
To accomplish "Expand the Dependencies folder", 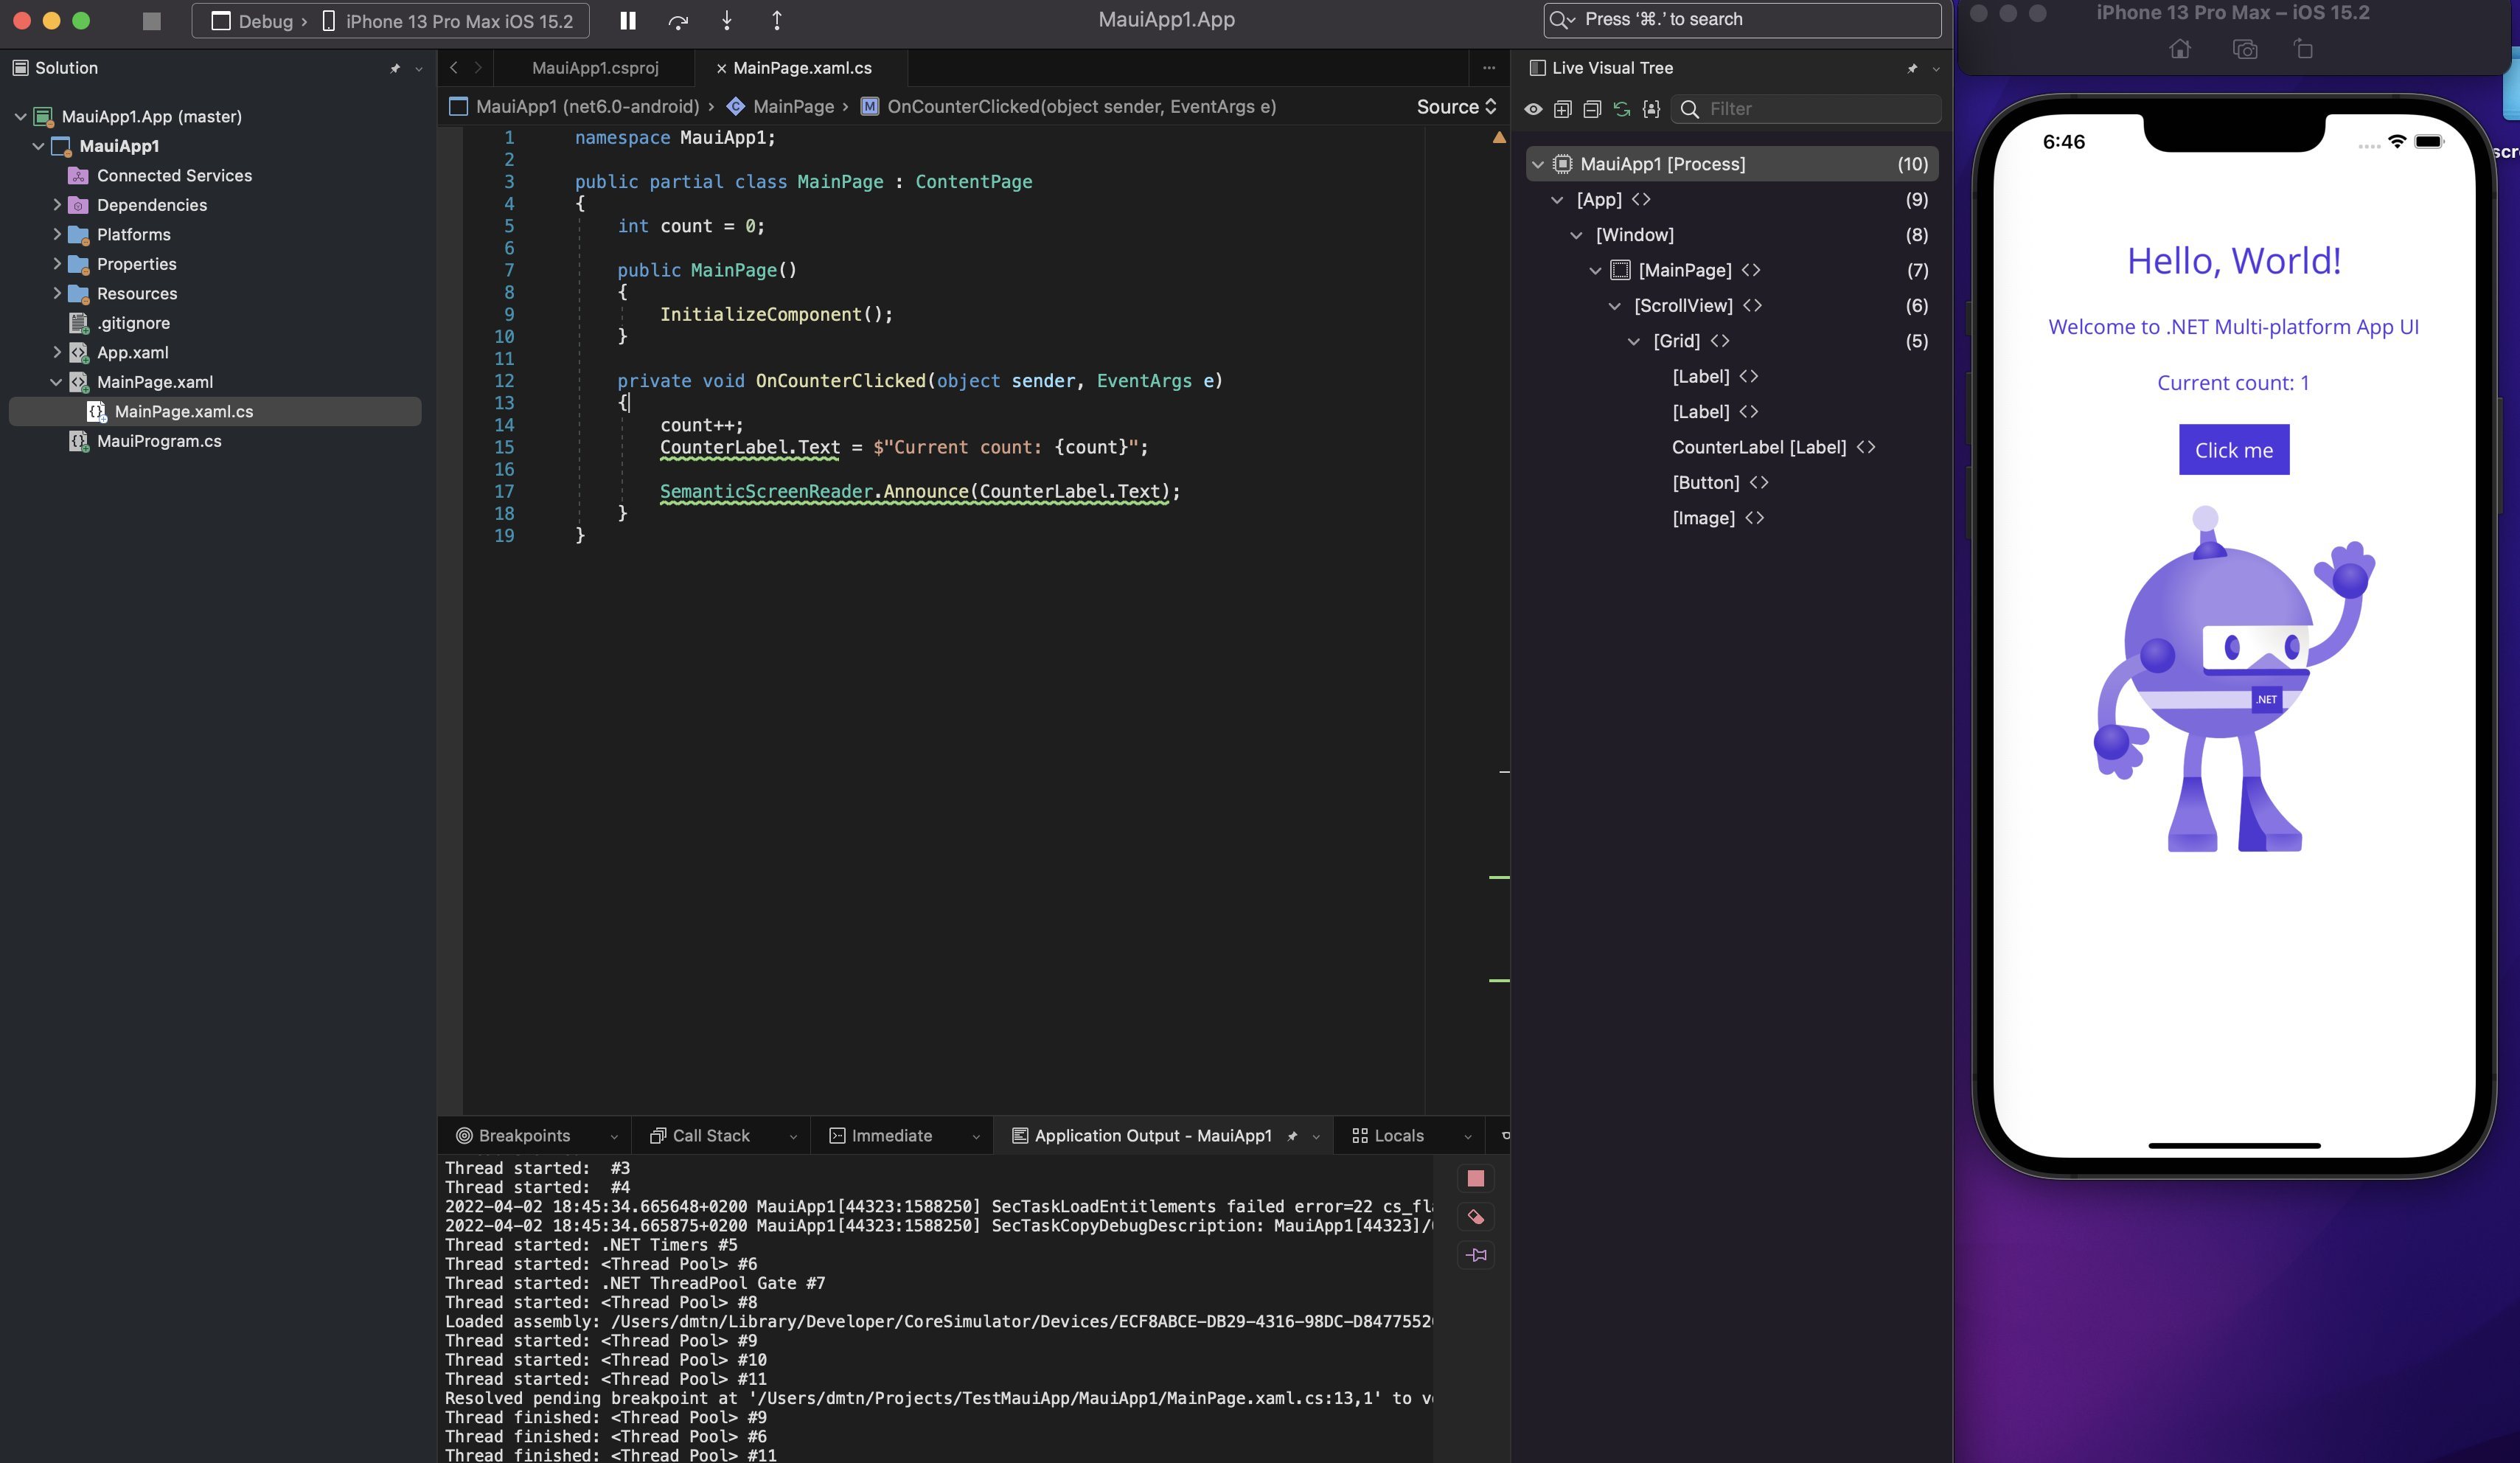I will point(57,205).
